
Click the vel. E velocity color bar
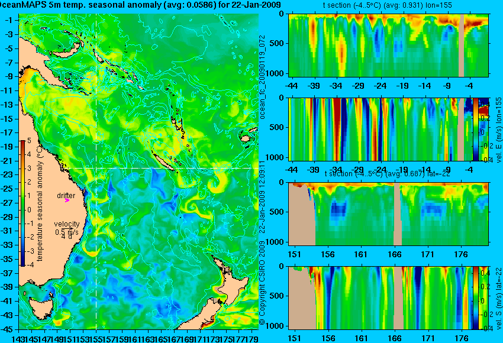[x=476, y=129]
